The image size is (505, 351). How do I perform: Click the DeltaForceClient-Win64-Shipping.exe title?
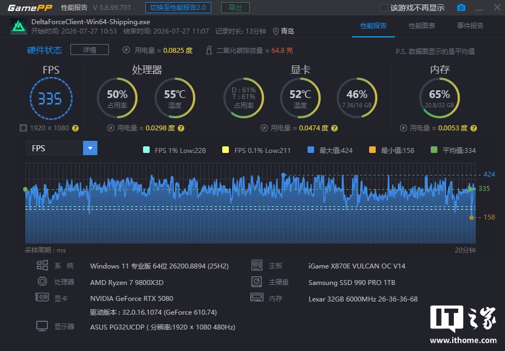tap(91, 22)
